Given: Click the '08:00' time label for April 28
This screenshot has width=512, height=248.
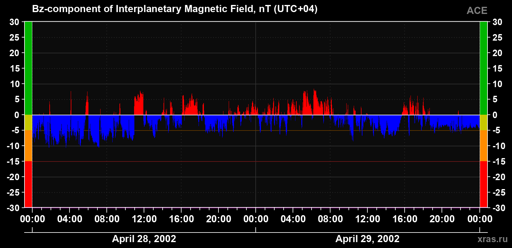Looking at the screenshot, I should point(107,219).
